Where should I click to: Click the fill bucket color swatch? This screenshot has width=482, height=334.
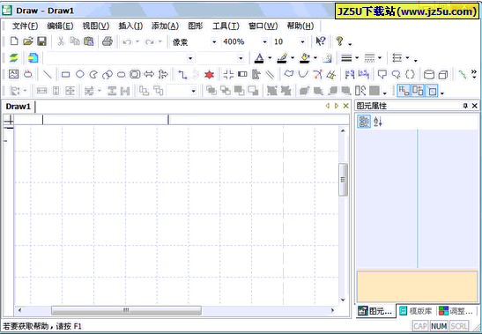[x=305, y=58]
